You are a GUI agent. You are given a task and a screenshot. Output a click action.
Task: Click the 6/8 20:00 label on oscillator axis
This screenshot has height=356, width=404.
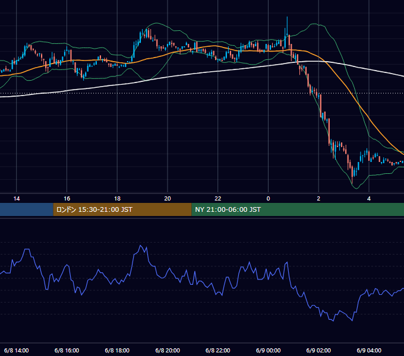(x=168, y=350)
